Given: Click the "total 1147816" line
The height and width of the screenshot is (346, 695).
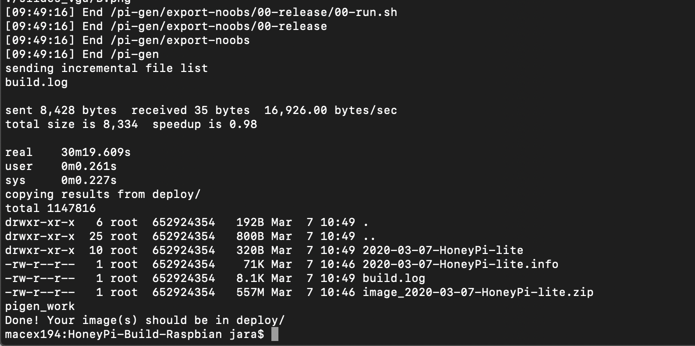Looking at the screenshot, I should [x=50, y=208].
